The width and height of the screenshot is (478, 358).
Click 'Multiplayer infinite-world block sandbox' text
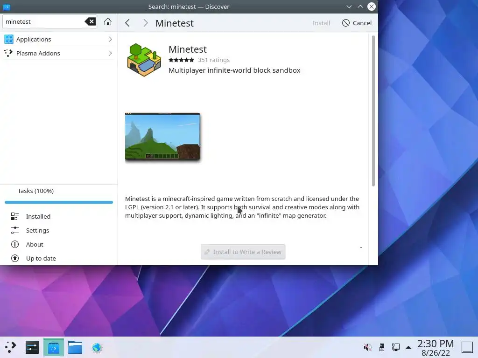[234, 70]
